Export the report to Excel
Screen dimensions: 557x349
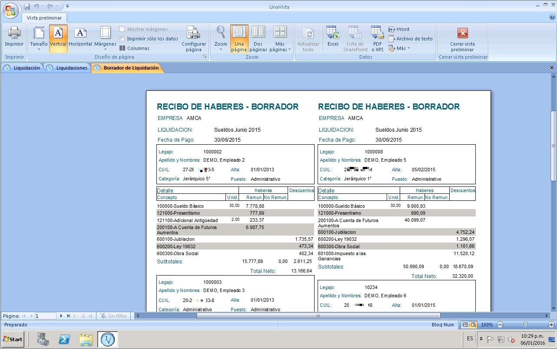pyautogui.click(x=333, y=38)
